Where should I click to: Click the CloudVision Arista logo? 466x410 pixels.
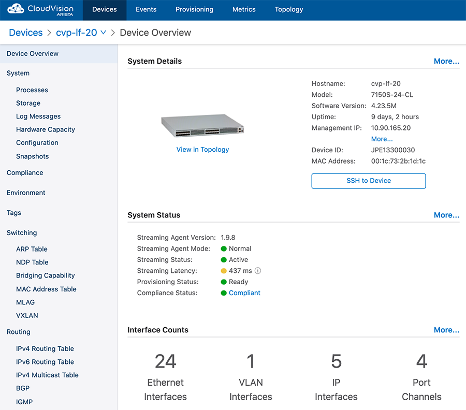[x=40, y=9]
